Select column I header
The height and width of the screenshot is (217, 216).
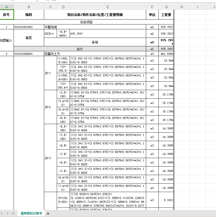pos(198,7)
